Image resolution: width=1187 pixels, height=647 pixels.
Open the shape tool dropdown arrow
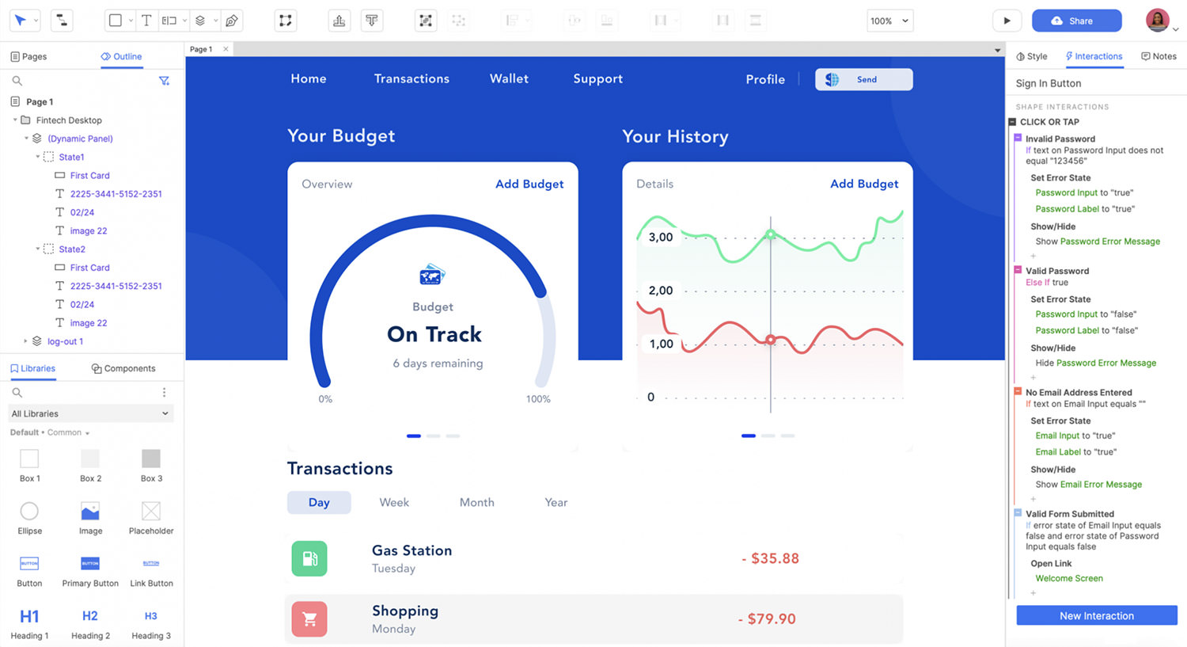[131, 21]
